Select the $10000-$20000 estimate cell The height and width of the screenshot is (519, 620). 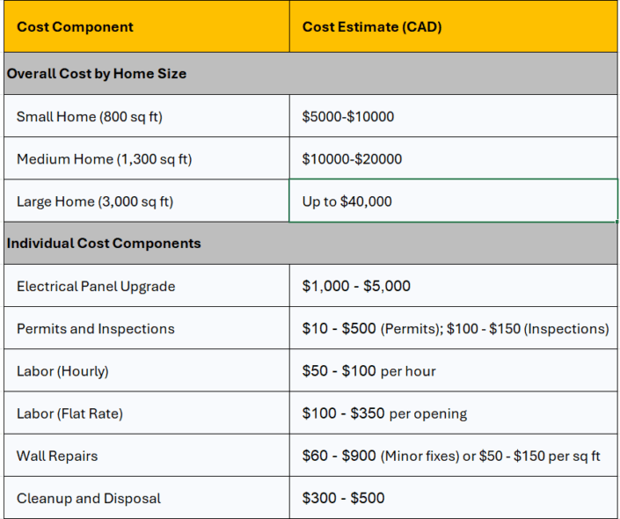click(453, 158)
